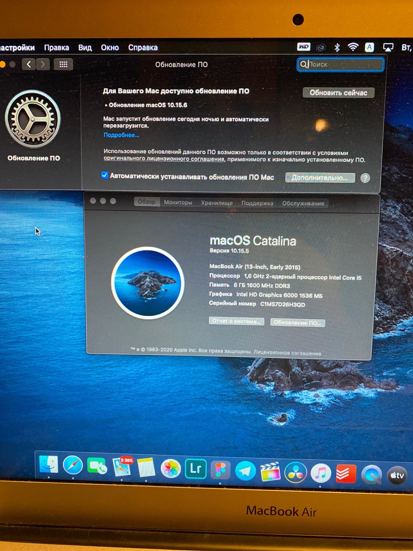Click Обновление ПО… in About This Mac

(298, 323)
